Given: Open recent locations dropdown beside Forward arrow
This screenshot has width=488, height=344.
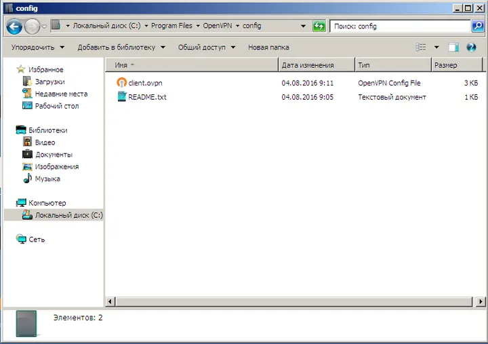Looking at the screenshot, I should click(x=44, y=26).
